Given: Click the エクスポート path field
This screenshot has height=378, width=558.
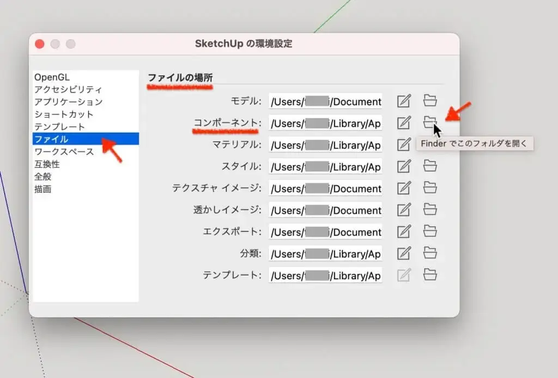Looking at the screenshot, I should [x=326, y=232].
